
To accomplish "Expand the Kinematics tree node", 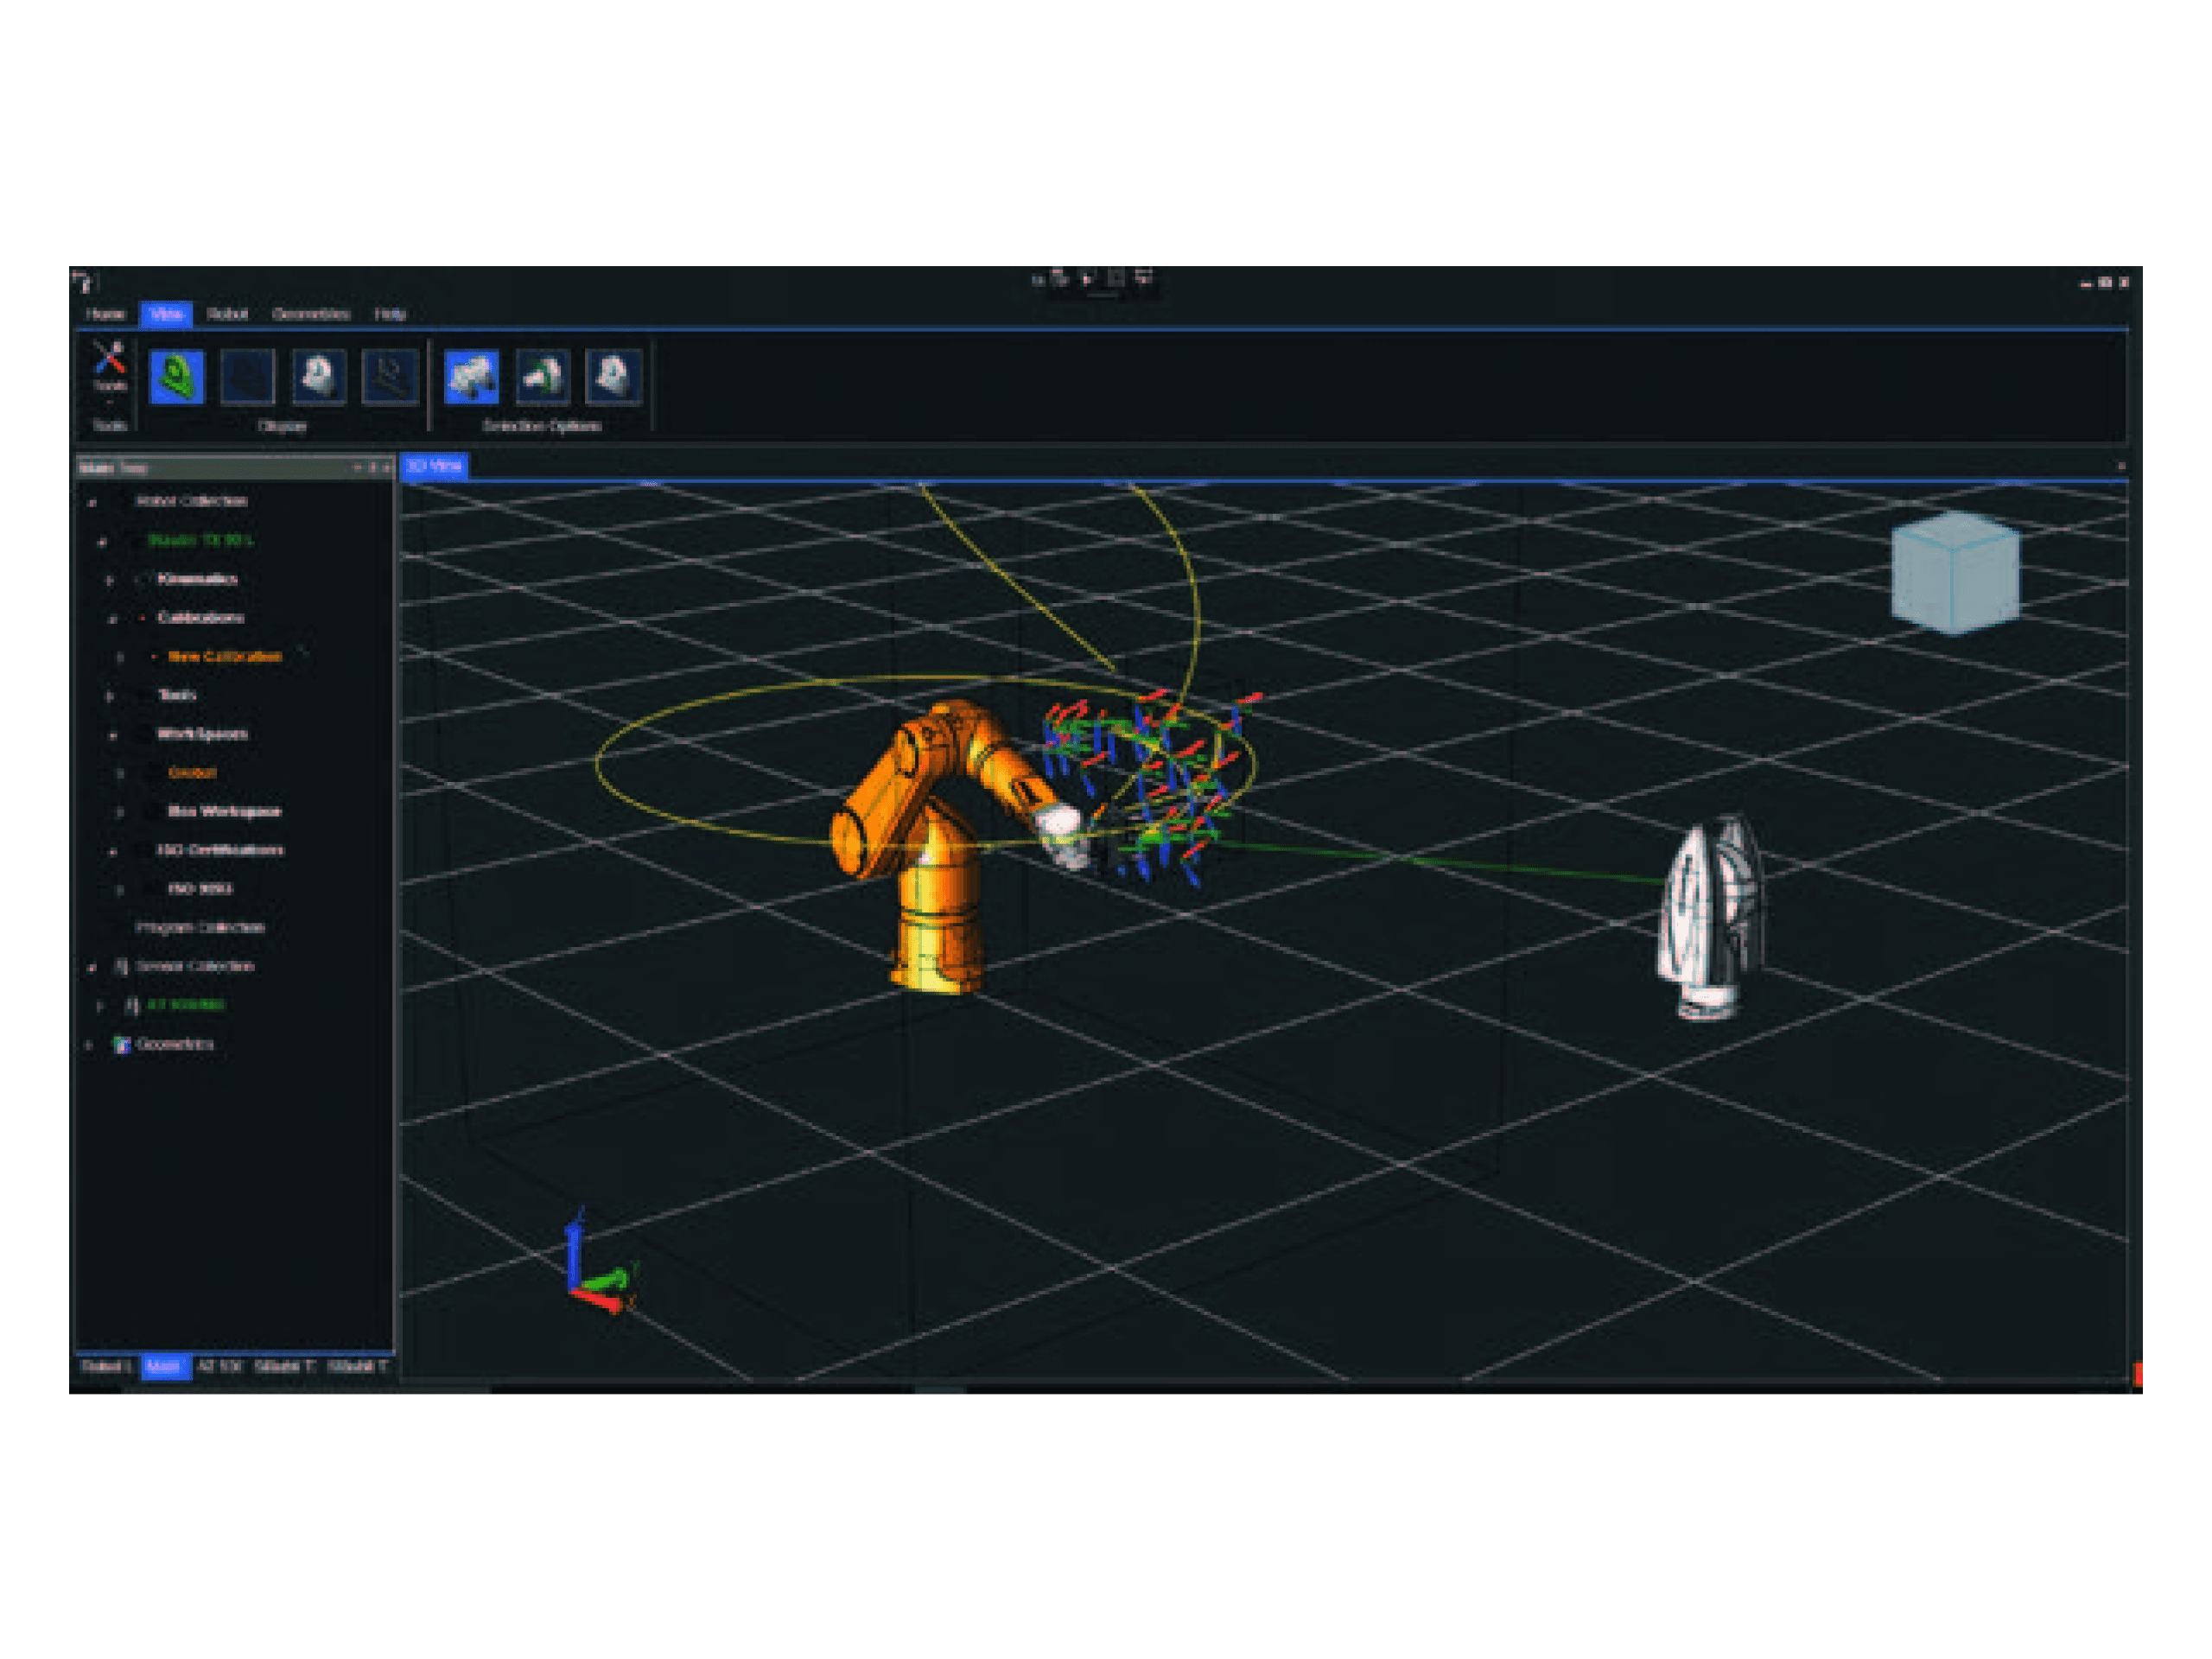I will pos(108,579).
